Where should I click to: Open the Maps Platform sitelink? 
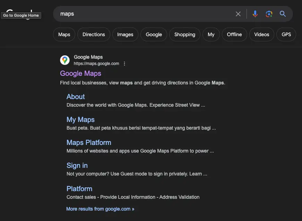coord(89,142)
